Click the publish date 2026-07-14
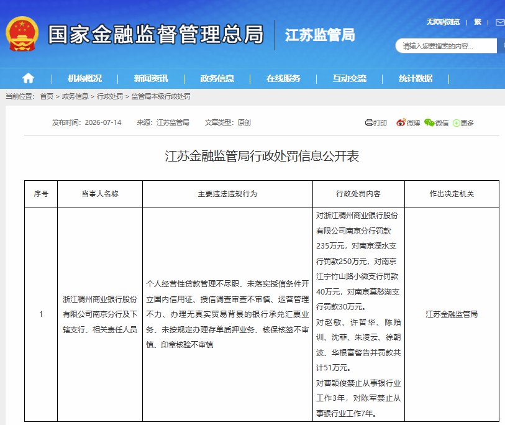The image size is (505, 425). 103,122
